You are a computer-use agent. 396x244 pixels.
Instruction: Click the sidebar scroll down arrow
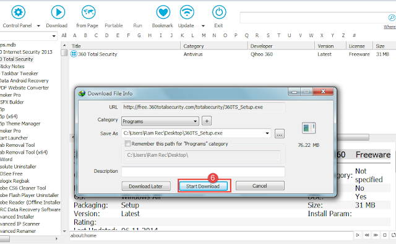[64, 231]
